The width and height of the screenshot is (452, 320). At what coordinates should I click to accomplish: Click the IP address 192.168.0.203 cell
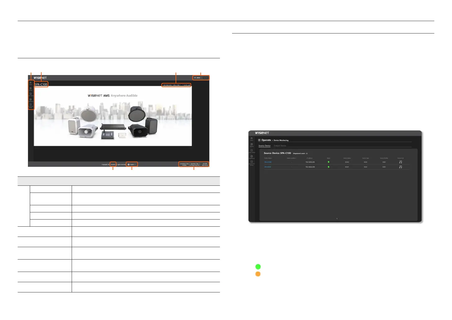[x=310, y=162]
